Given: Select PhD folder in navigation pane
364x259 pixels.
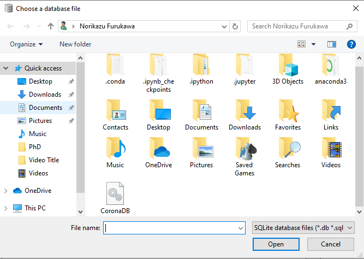Looking at the screenshot, I should point(29,147).
